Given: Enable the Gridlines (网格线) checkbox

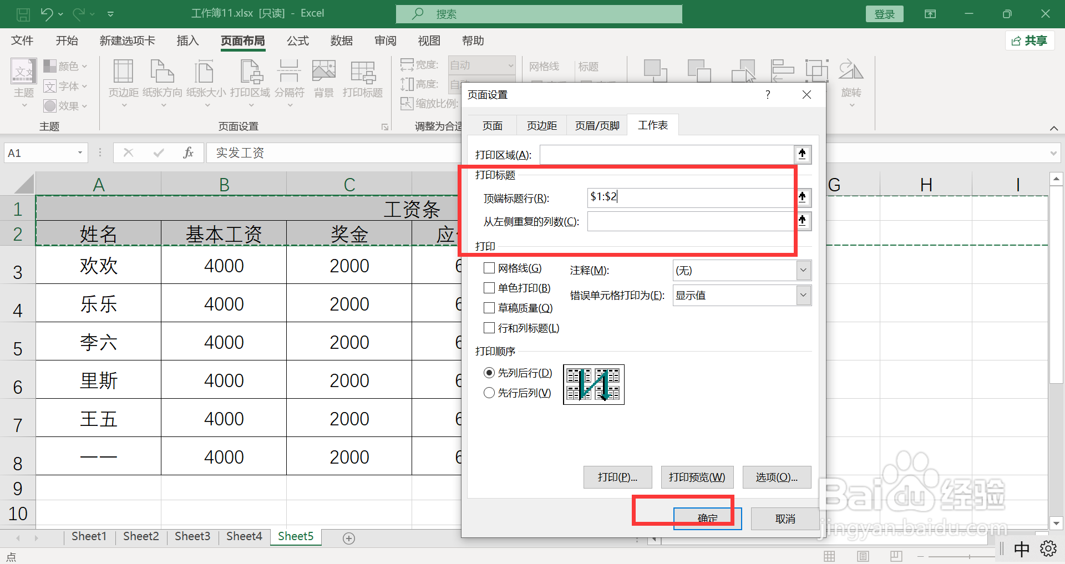Looking at the screenshot, I should click(489, 268).
